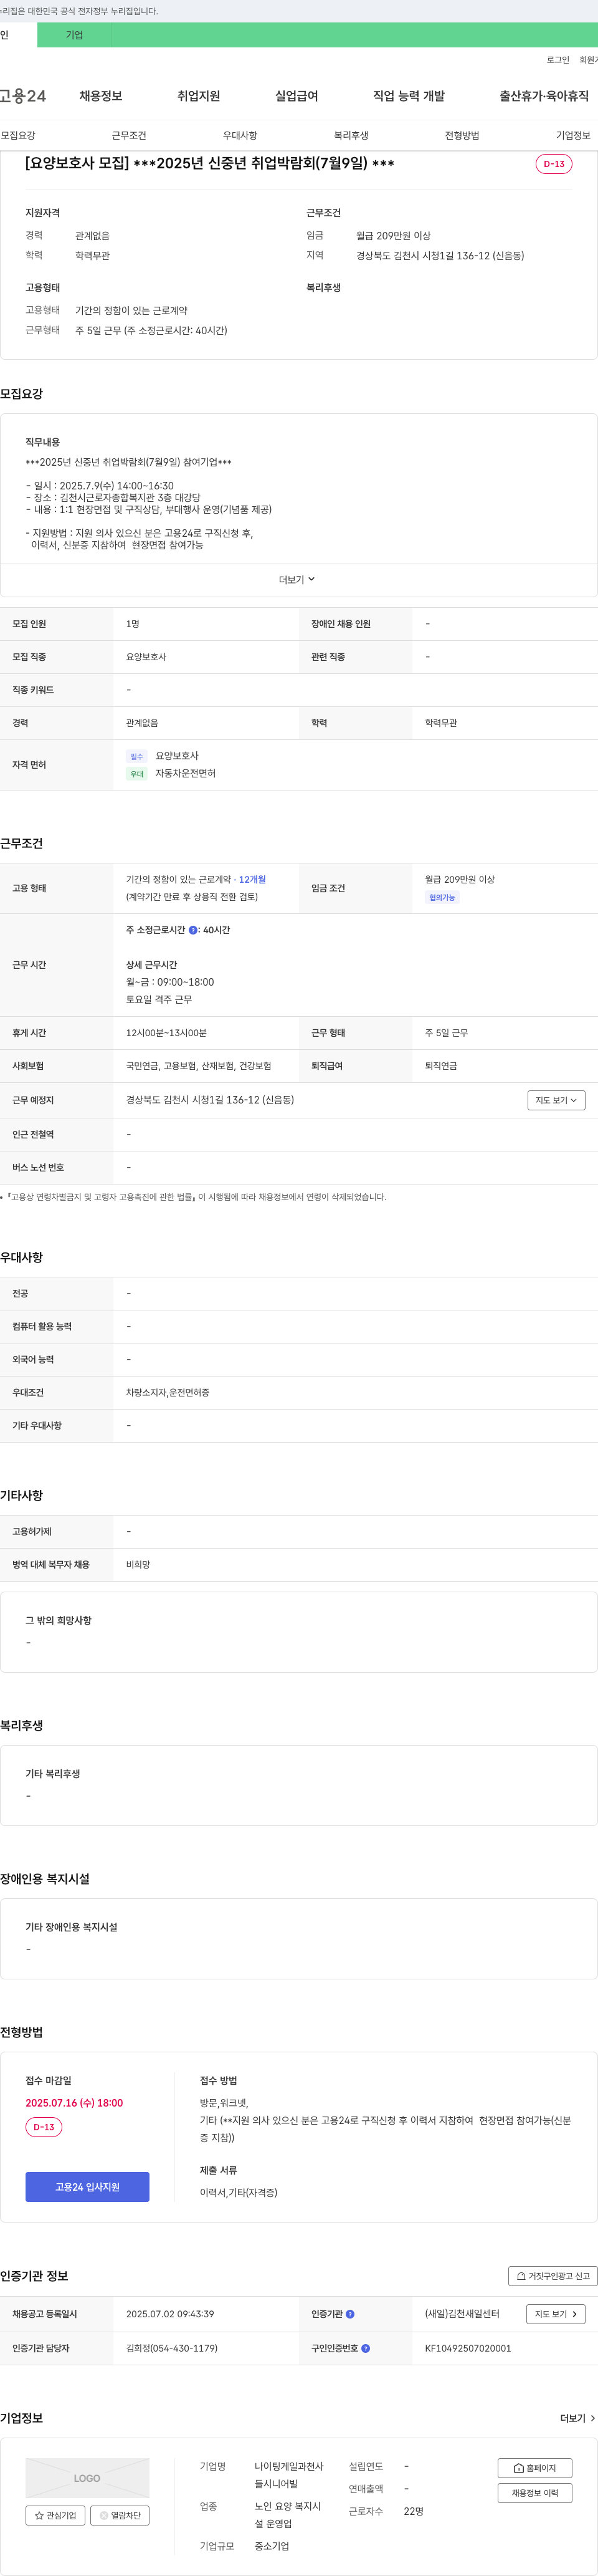Viewport: 598px width, 2576px height.
Task: Click the 고용24 logo
Action: 23,96
